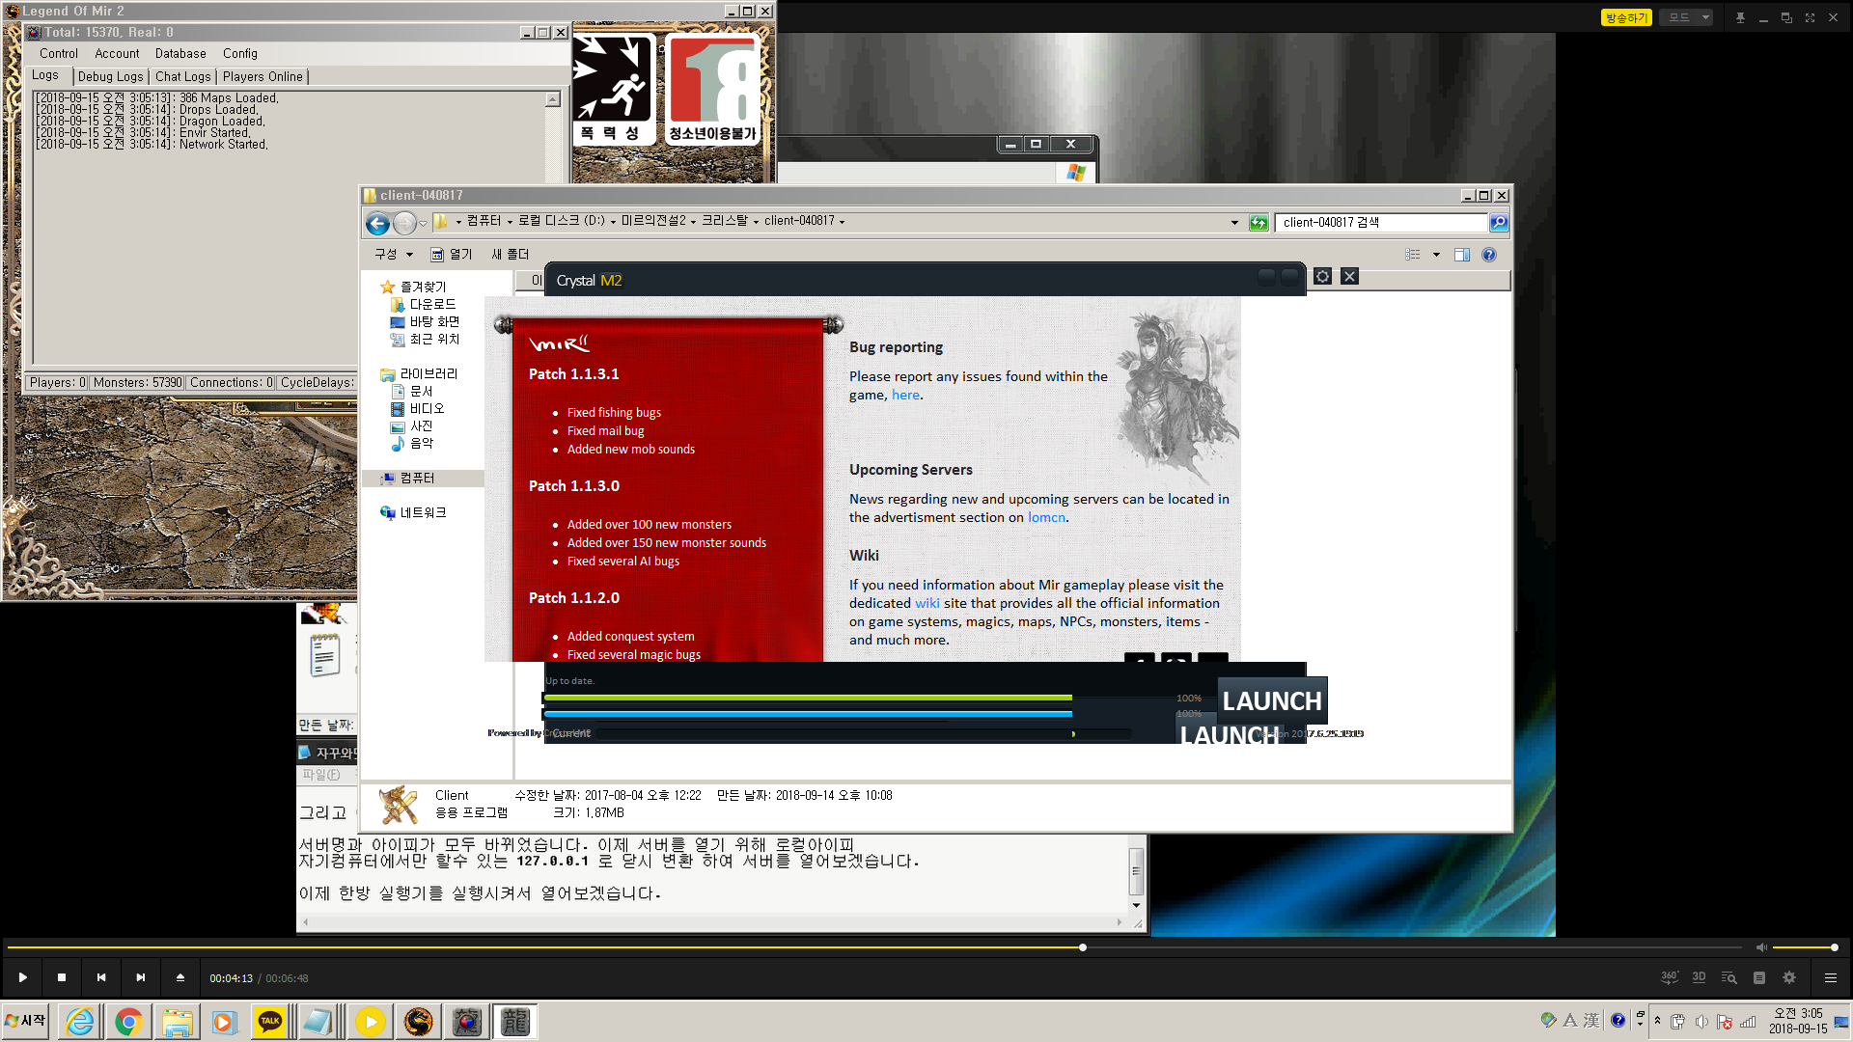Click the video player play button

(x=22, y=977)
